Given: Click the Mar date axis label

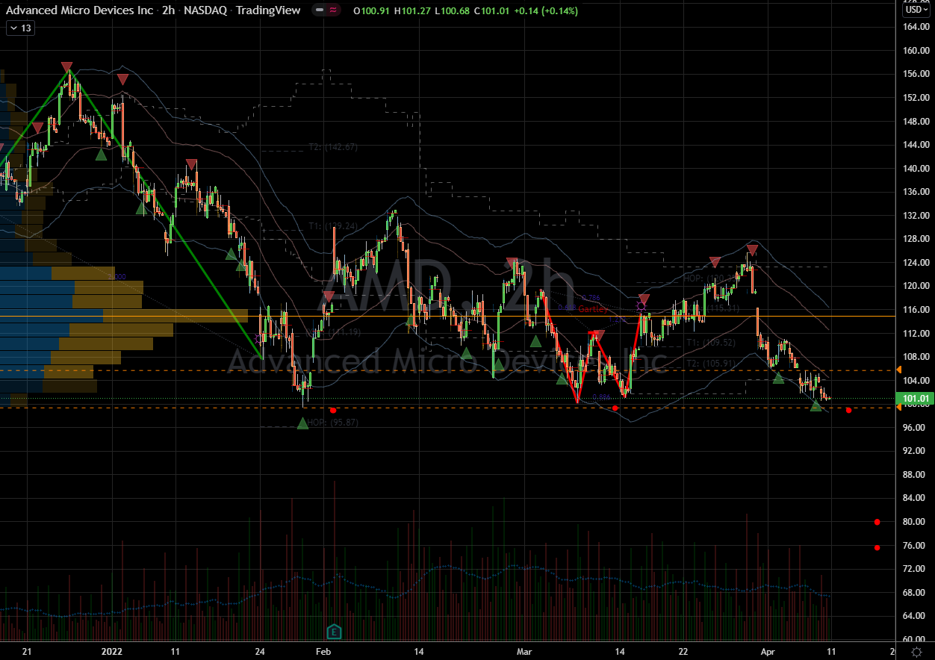Looking at the screenshot, I should coord(525,652).
